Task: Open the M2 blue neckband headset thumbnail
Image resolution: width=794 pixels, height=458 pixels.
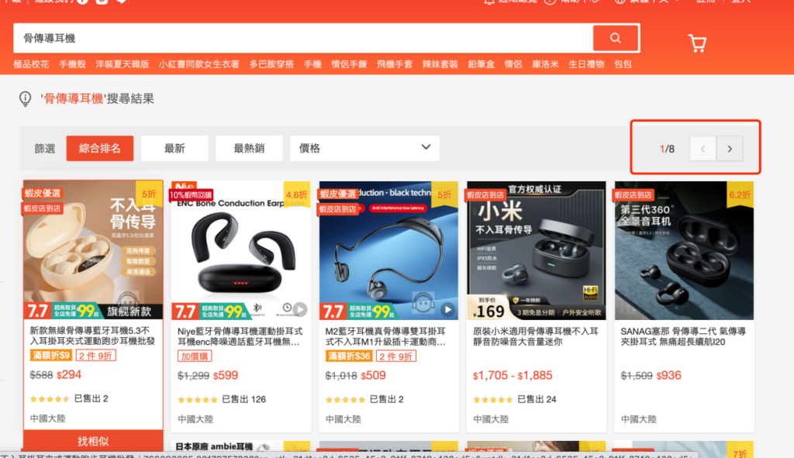Action: 388,250
